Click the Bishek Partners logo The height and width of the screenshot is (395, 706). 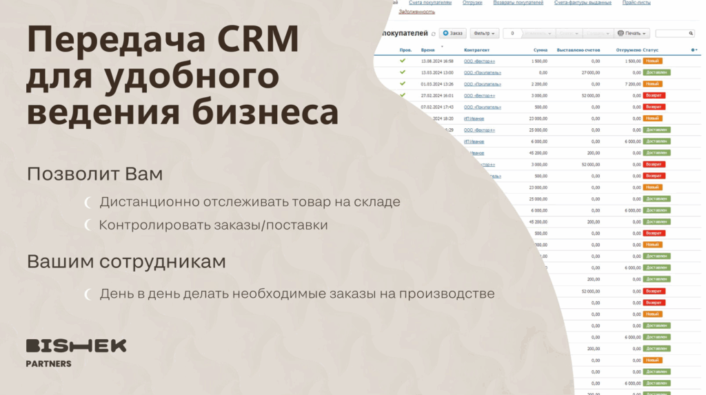click(x=76, y=352)
